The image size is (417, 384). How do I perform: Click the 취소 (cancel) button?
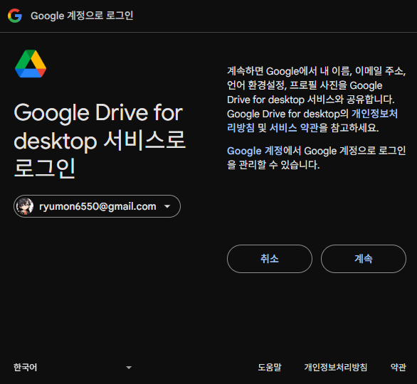pos(270,259)
